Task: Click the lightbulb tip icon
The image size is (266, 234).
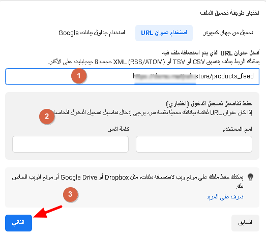Action: pyautogui.click(x=250, y=178)
